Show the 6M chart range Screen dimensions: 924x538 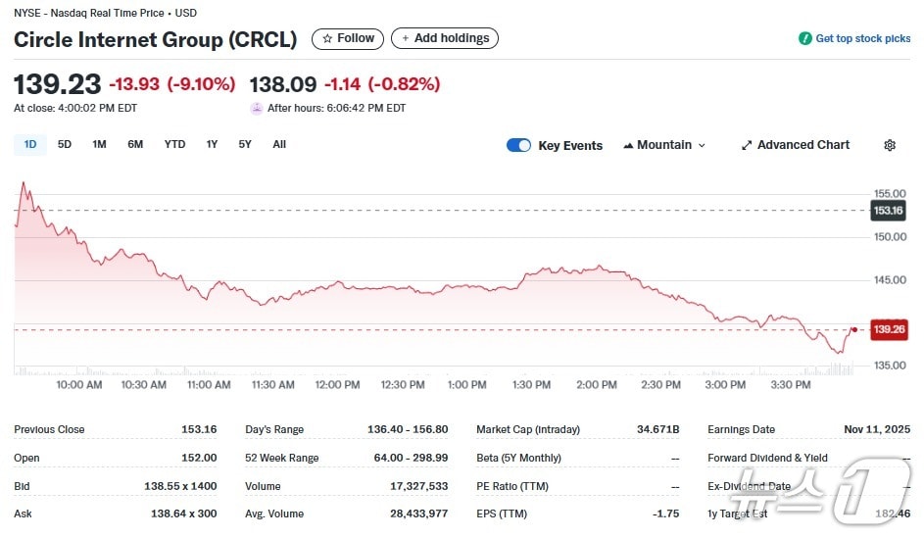tap(135, 145)
